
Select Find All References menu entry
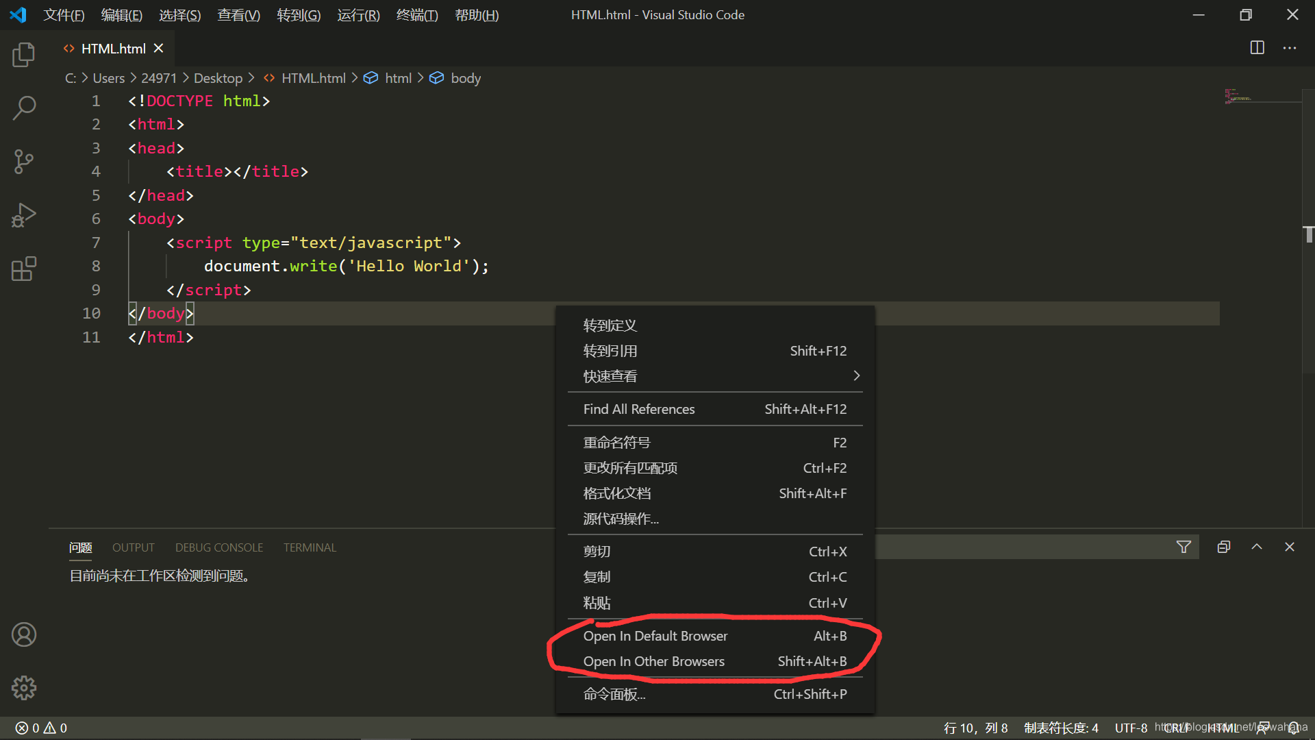point(715,409)
